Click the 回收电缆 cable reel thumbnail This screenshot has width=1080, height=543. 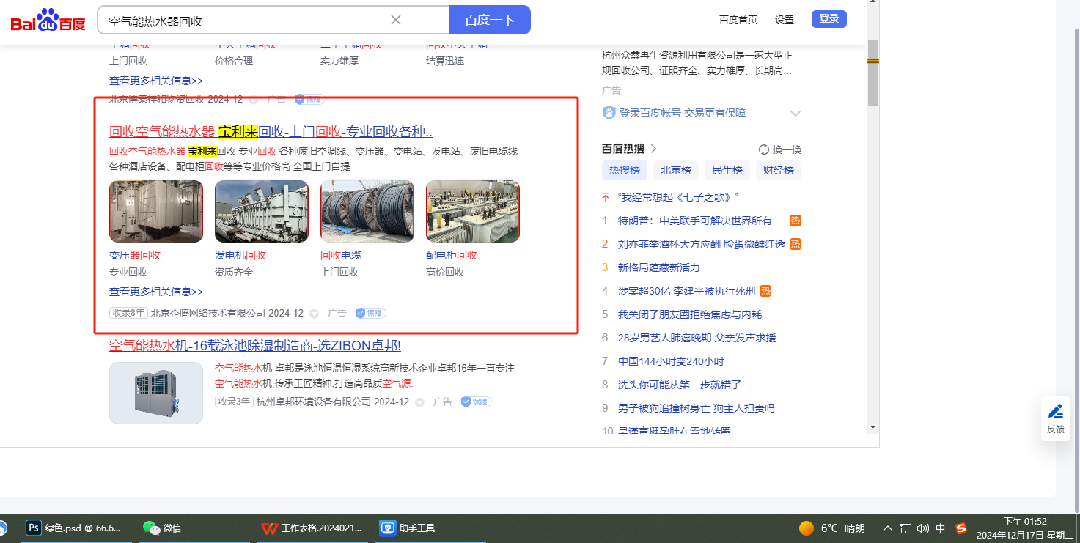(x=367, y=211)
